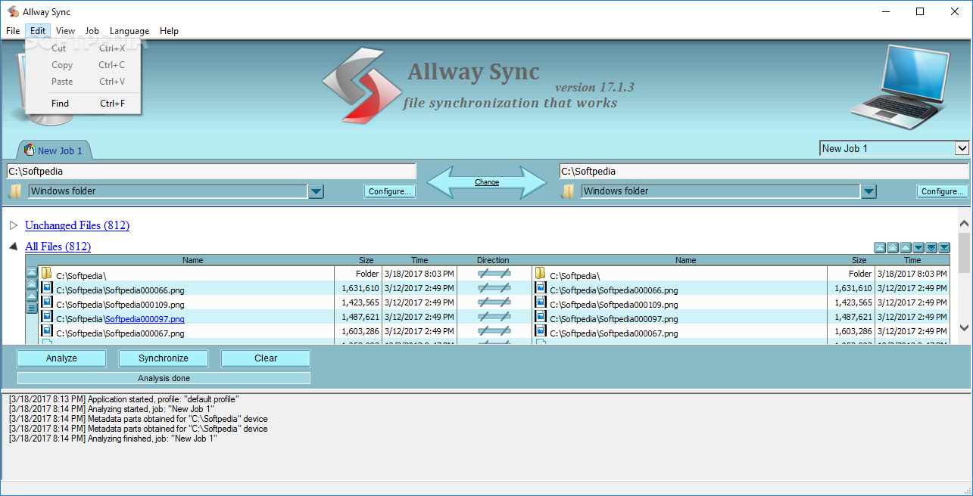Open the Help menu

[x=170, y=31]
